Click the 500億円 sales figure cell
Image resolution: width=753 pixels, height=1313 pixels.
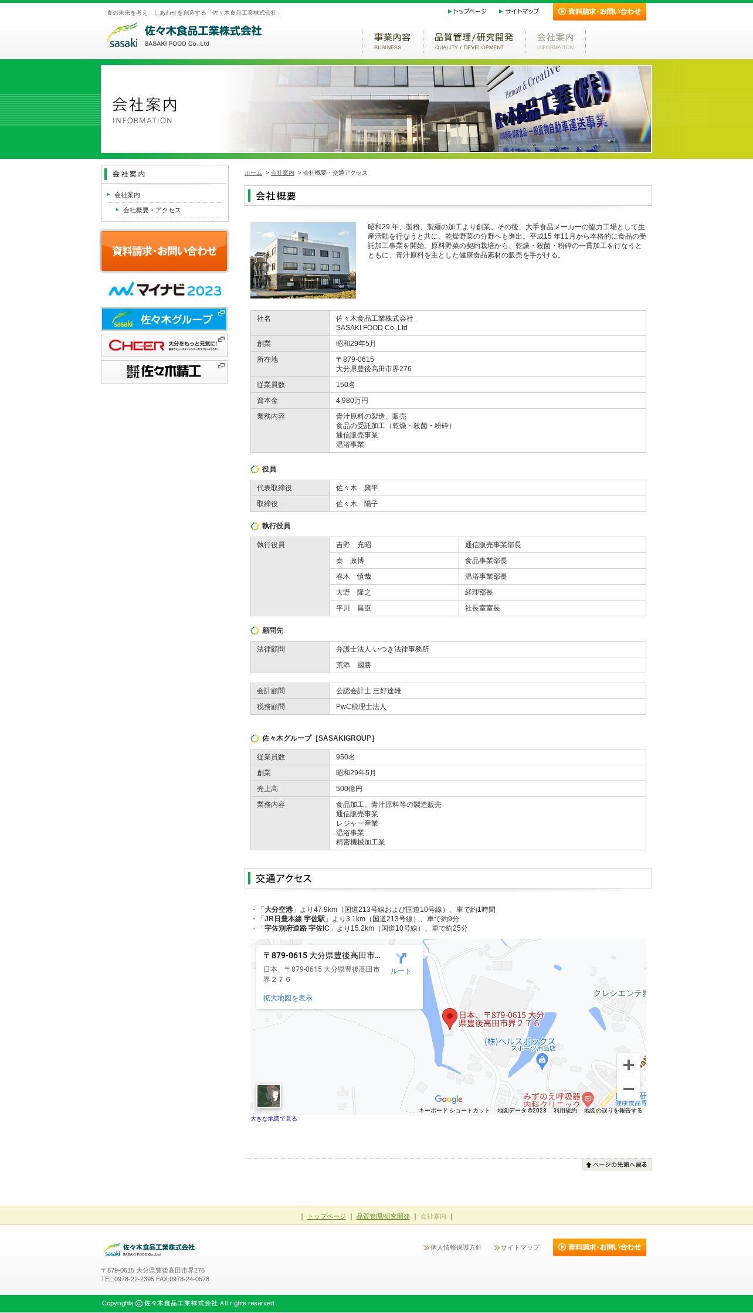[488, 789]
